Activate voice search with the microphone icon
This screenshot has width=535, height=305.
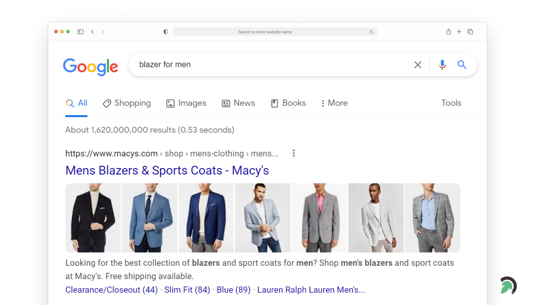(x=442, y=65)
